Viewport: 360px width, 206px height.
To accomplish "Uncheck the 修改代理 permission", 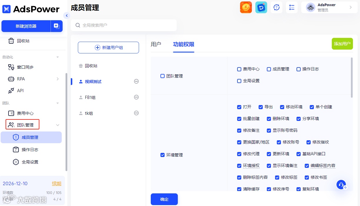I will pyautogui.click(x=239, y=154).
